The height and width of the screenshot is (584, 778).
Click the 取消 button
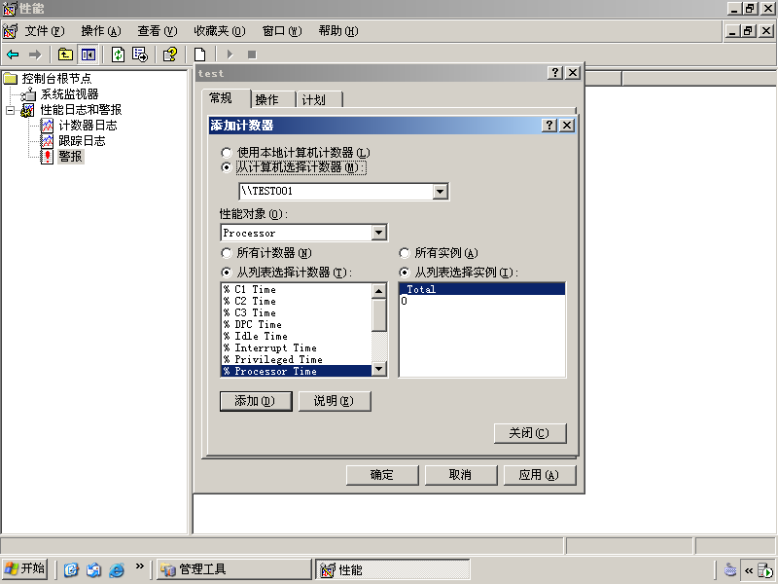coord(461,475)
